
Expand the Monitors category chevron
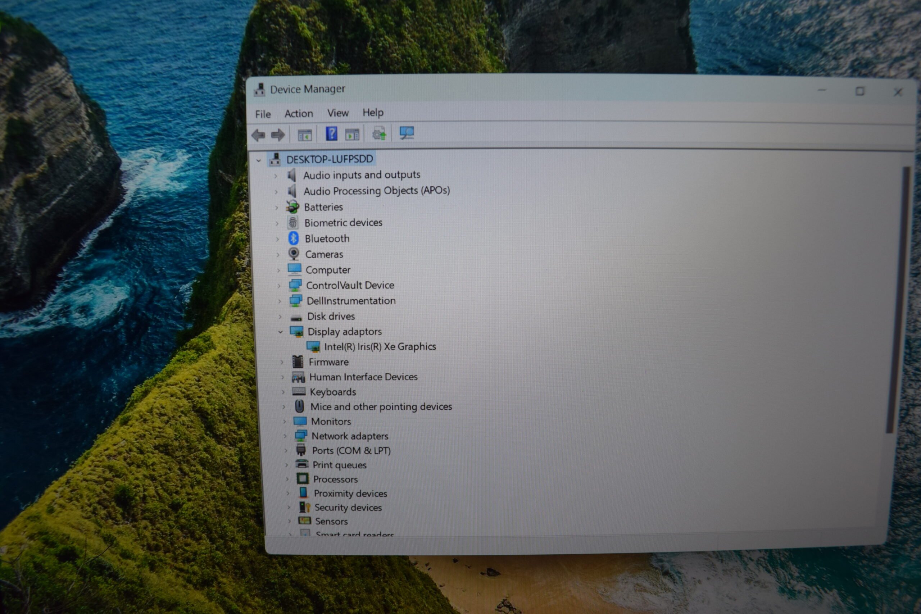pos(285,421)
